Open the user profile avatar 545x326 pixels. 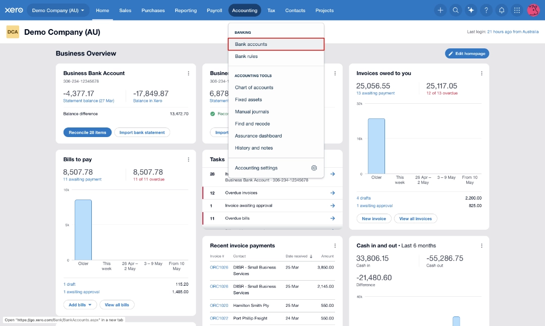tap(533, 10)
